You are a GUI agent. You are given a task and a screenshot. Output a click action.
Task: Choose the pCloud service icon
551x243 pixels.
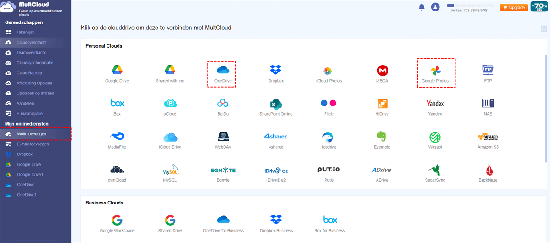tap(170, 103)
